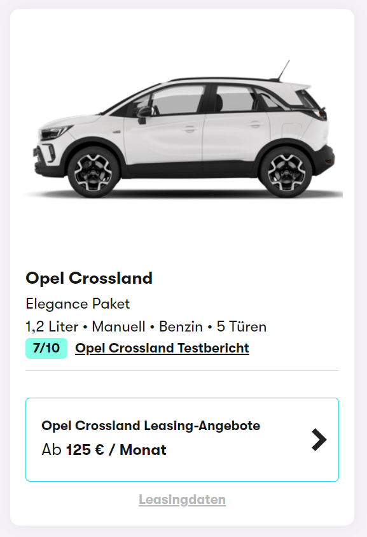Click the front door handle on car

(x=190, y=129)
